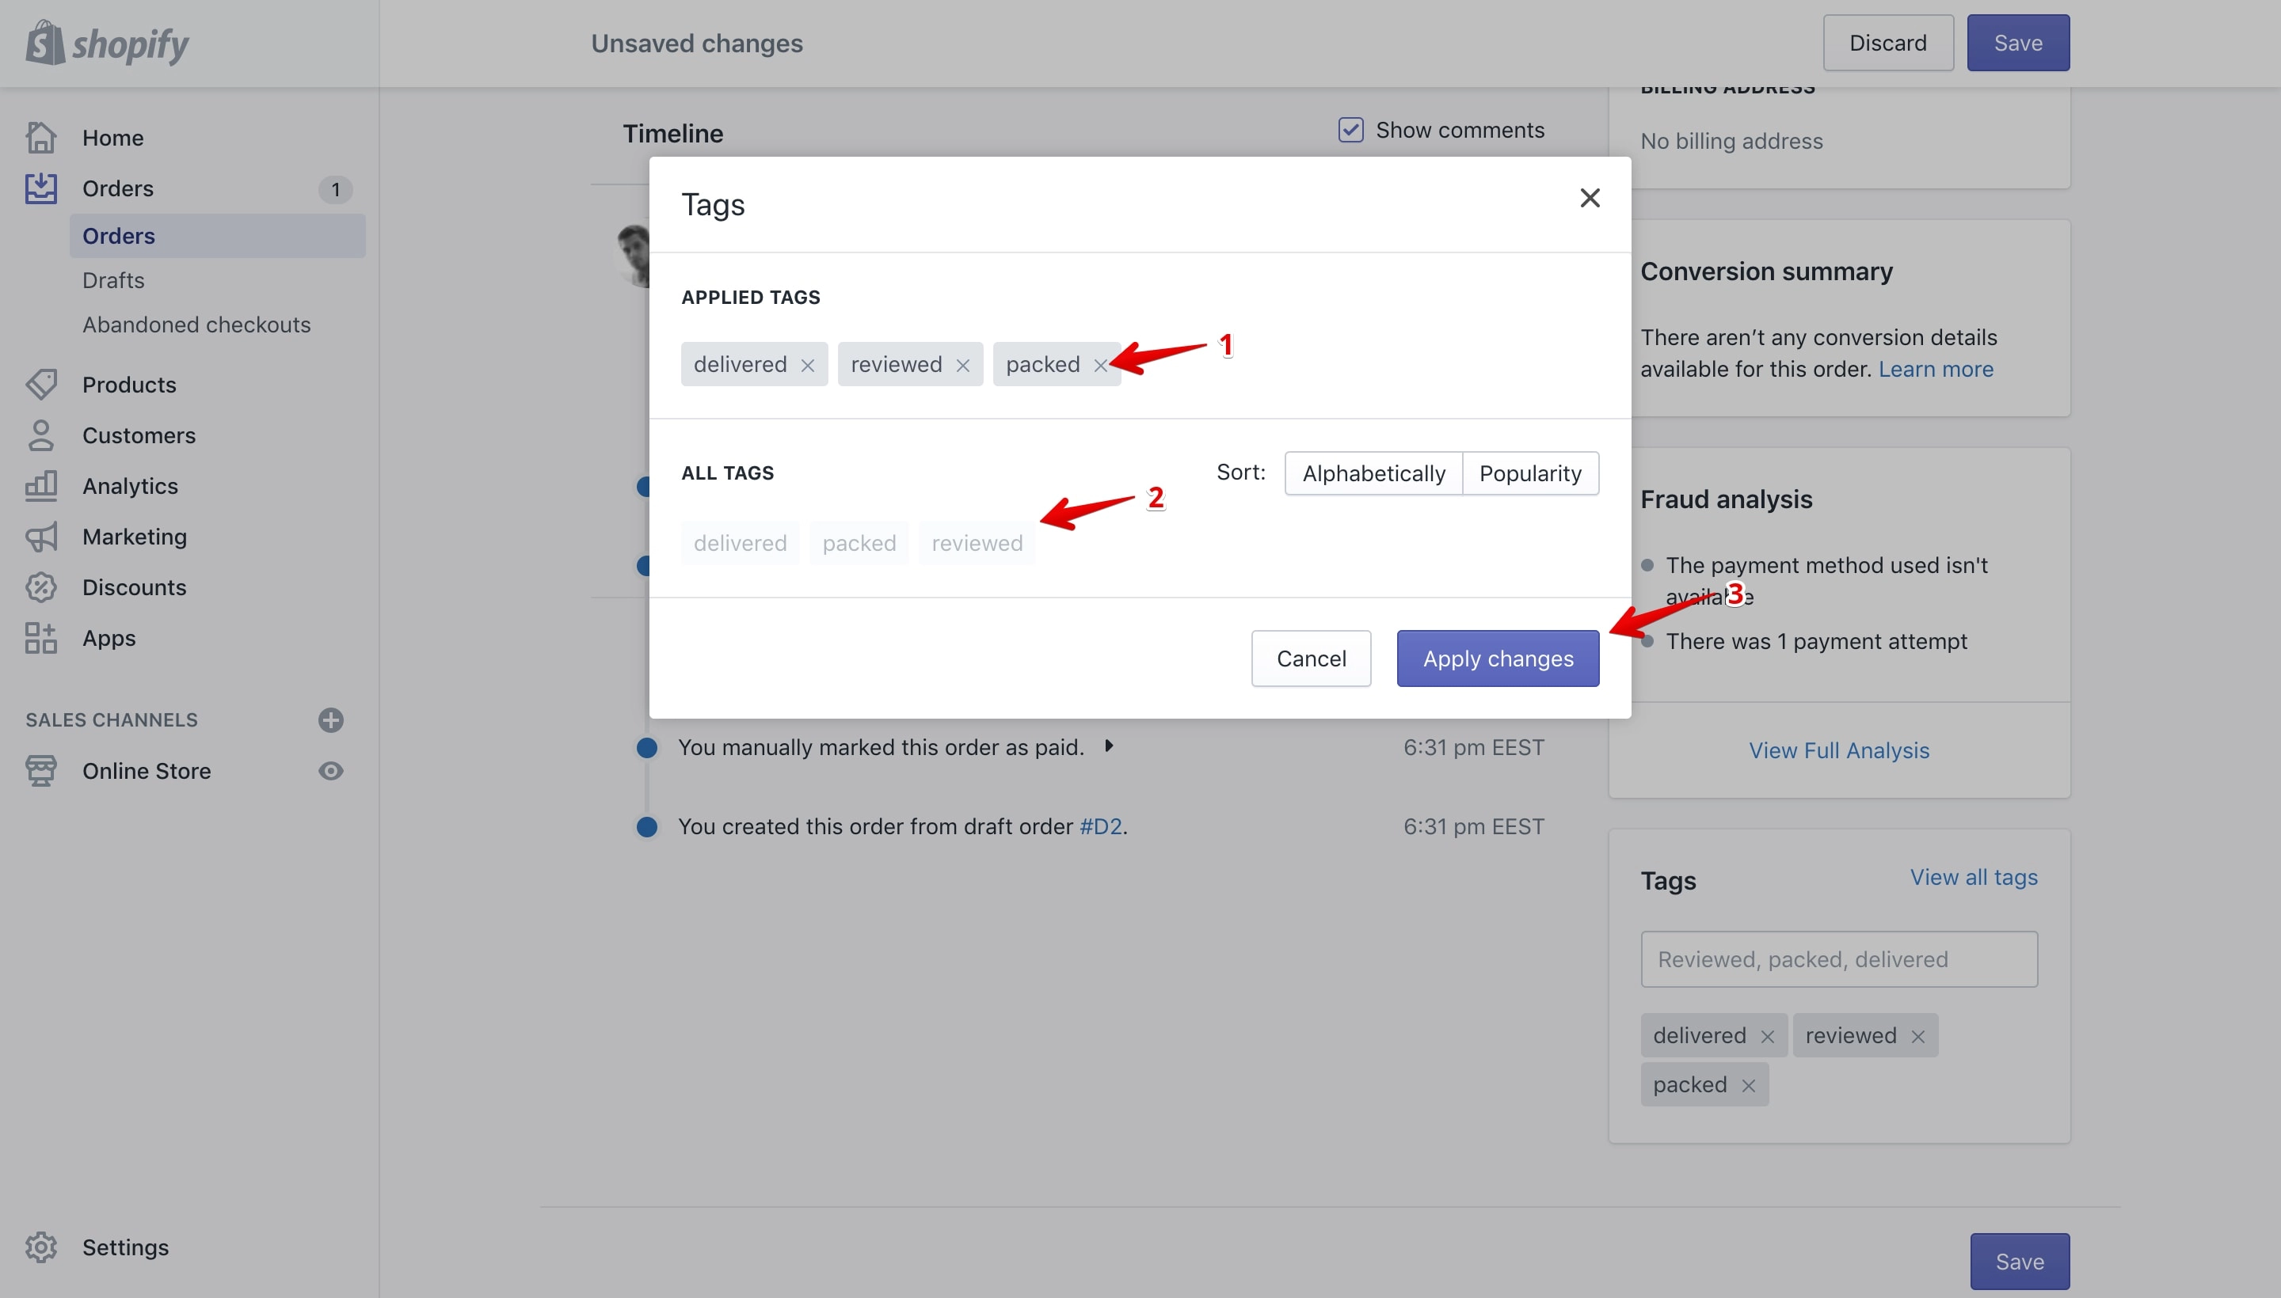Remove applied tag 'packed' in dialog
The height and width of the screenshot is (1298, 2281).
tap(1100, 366)
